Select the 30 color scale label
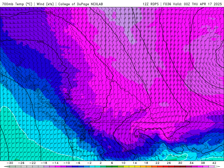 click(x=180, y=163)
